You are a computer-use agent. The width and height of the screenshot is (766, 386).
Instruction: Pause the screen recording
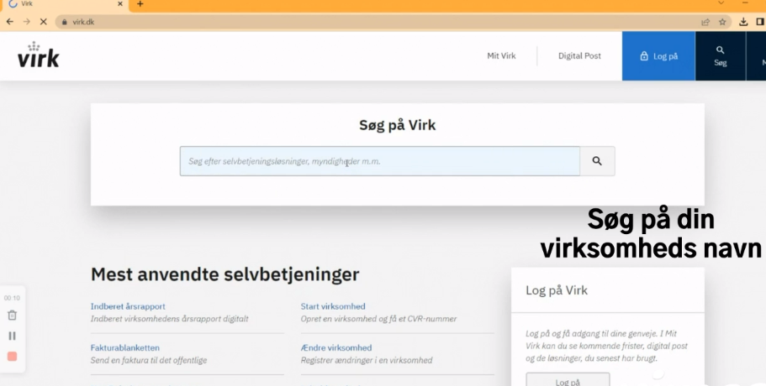pyautogui.click(x=12, y=336)
